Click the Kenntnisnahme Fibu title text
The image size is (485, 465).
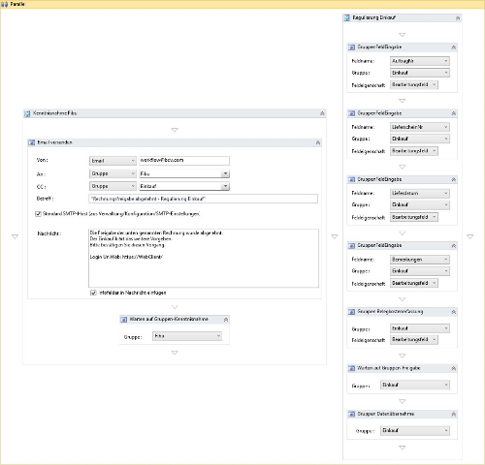55,113
